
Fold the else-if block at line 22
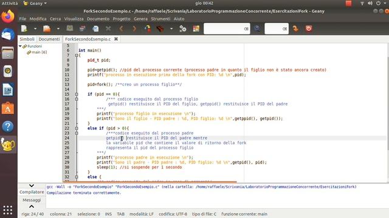(x=77, y=128)
